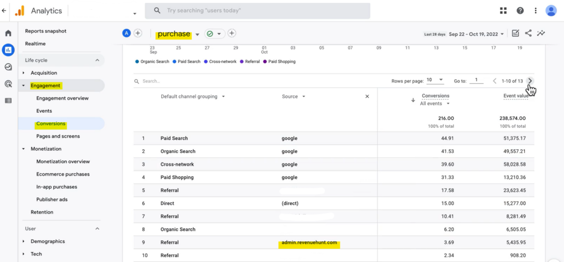Open the Realtime report
Viewport: 564px width, 262px height.
pyautogui.click(x=35, y=44)
